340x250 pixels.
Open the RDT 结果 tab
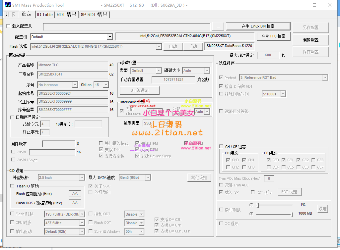66,15
